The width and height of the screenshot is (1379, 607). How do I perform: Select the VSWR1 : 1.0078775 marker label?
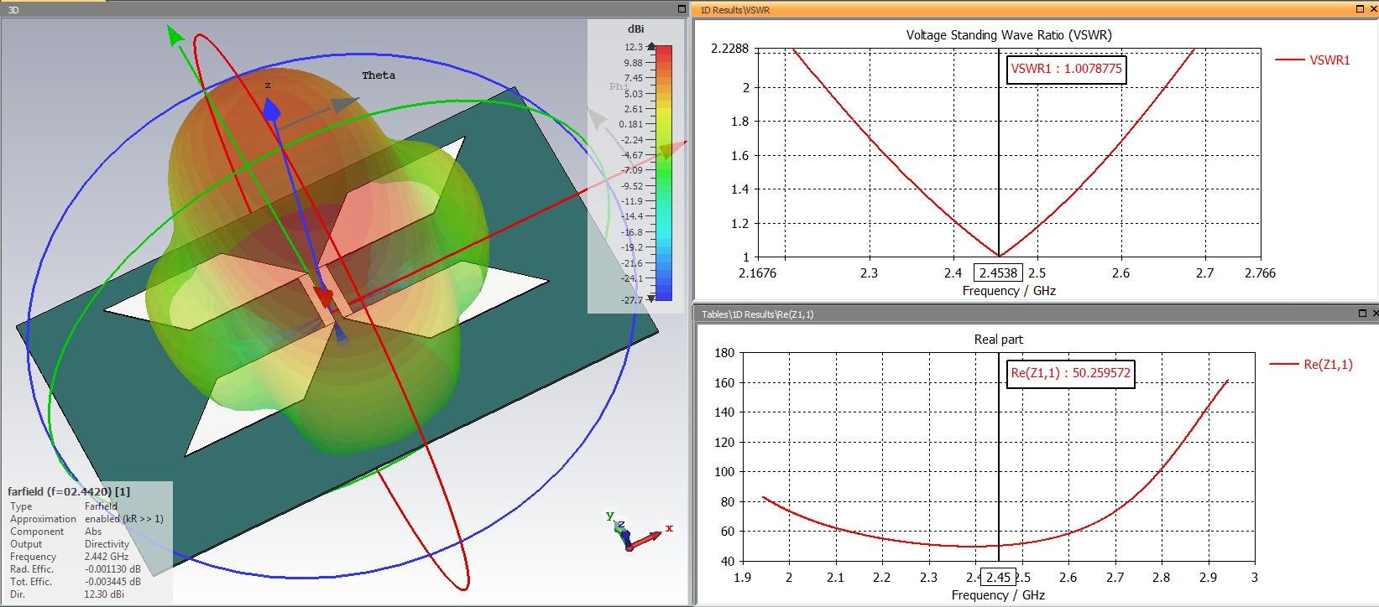[x=1066, y=69]
